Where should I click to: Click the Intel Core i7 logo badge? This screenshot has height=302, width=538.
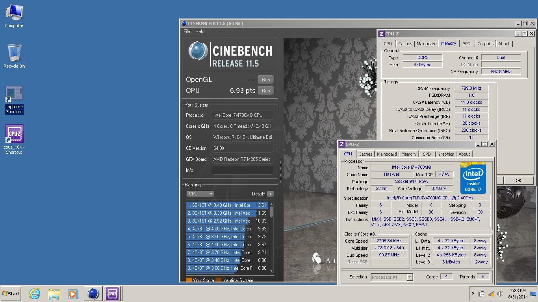pos(473,178)
